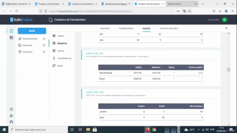Click the 5 respostas text
237x133 pixels.
click(213, 20)
